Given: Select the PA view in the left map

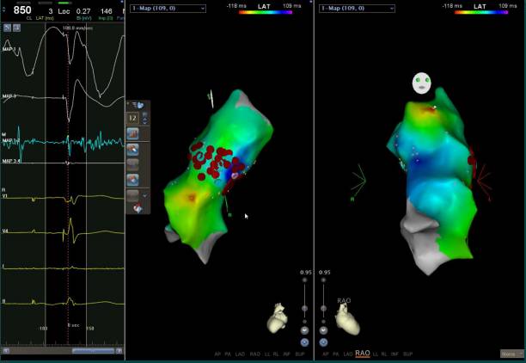Looking at the screenshot, I should [228, 354].
